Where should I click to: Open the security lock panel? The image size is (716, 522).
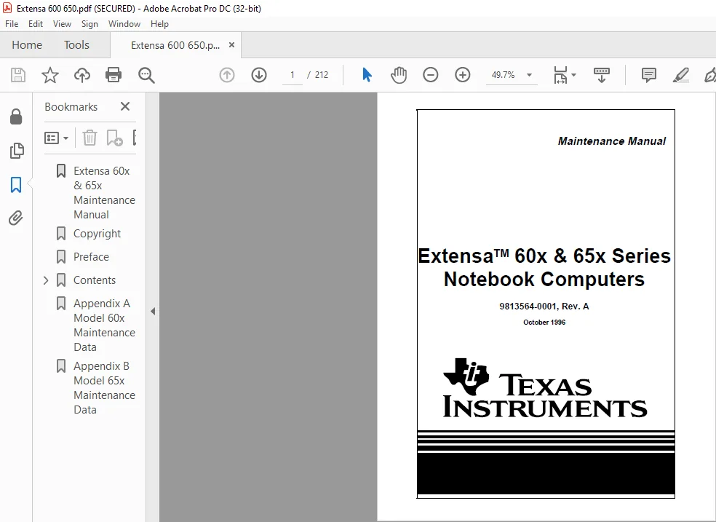tap(16, 116)
